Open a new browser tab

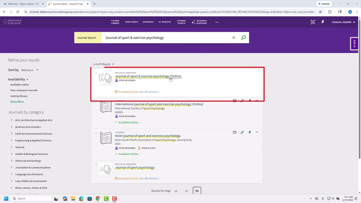pos(94,4)
